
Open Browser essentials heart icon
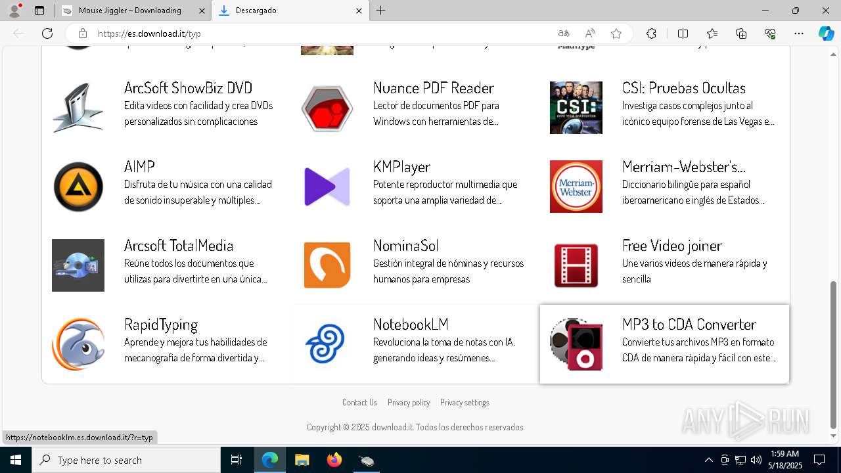(x=770, y=34)
